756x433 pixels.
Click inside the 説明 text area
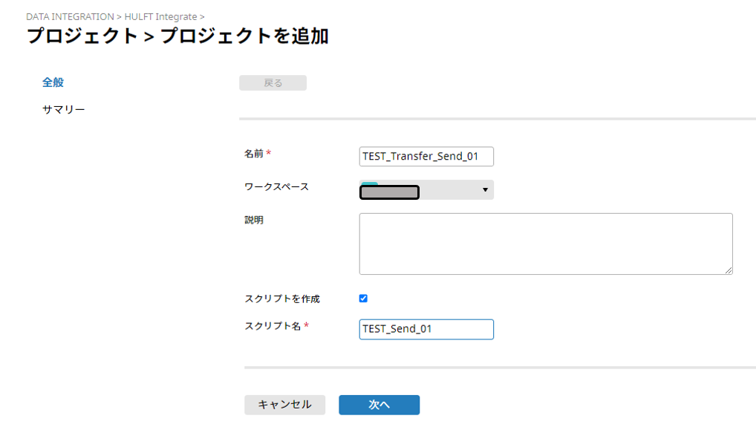coord(546,244)
